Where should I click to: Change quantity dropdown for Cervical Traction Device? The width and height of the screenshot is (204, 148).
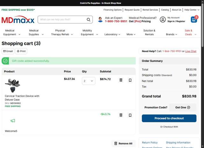(x=89, y=81)
